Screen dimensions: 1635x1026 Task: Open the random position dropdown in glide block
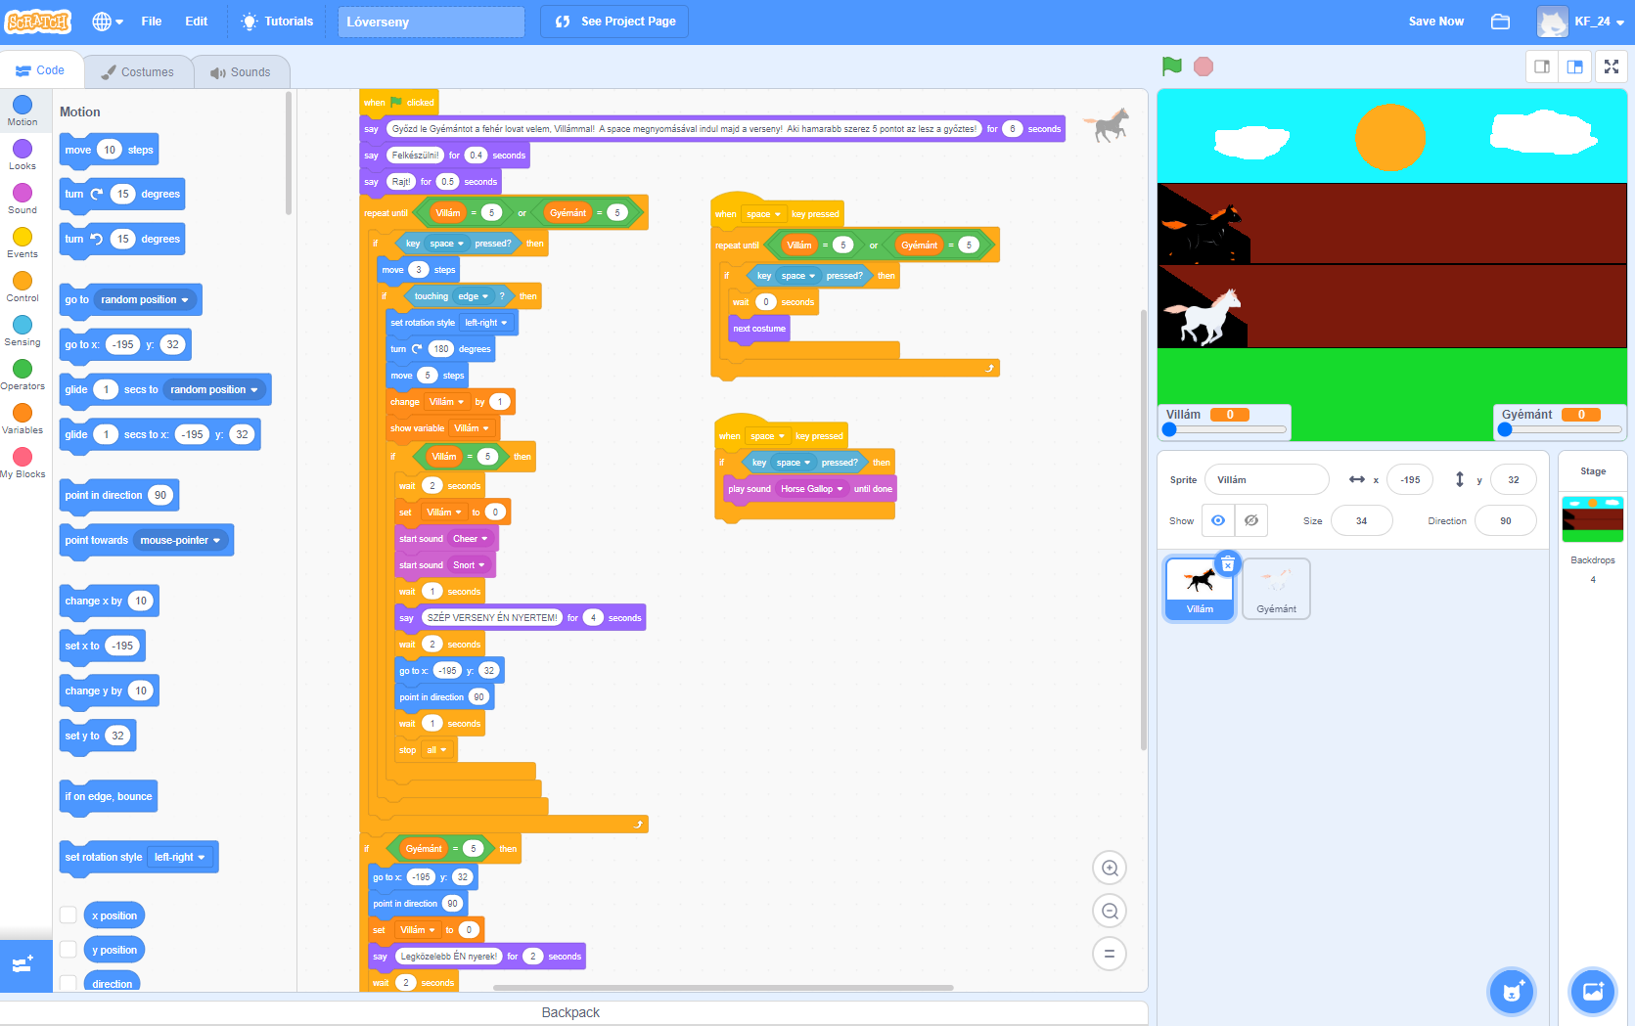point(214,389)
